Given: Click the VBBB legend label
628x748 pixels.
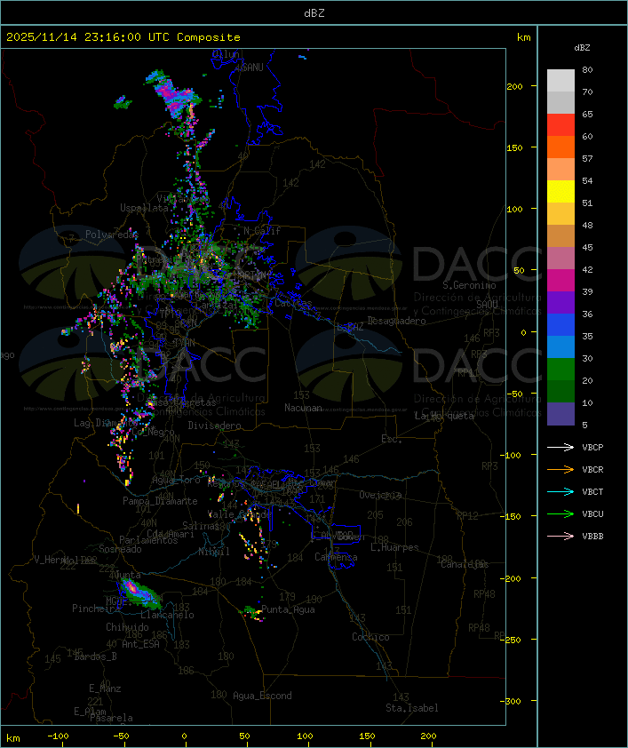Looking at the screenshot, I should [592, 537].
